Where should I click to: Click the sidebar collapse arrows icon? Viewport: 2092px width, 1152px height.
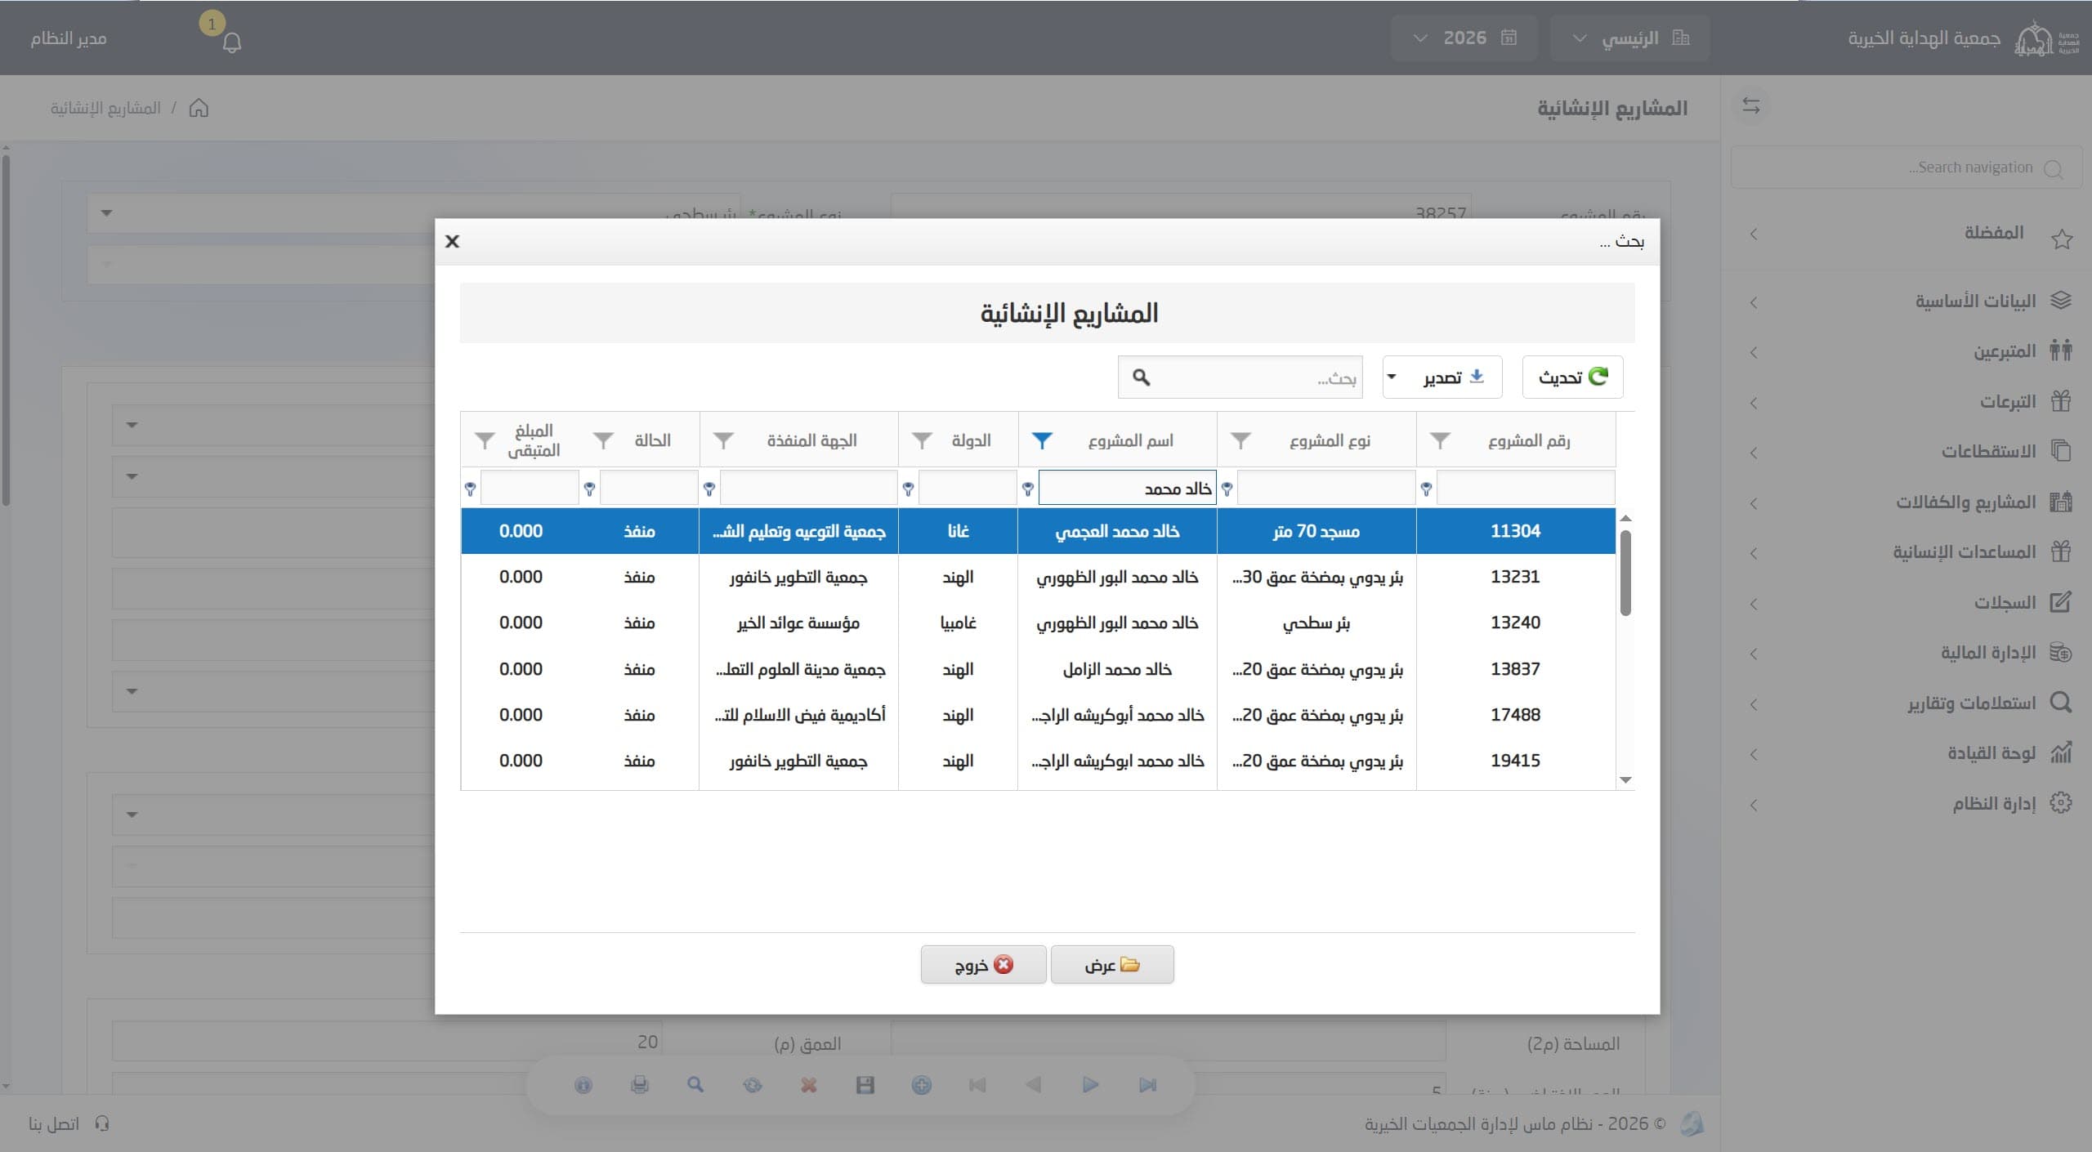click(x=1751, y=106)
